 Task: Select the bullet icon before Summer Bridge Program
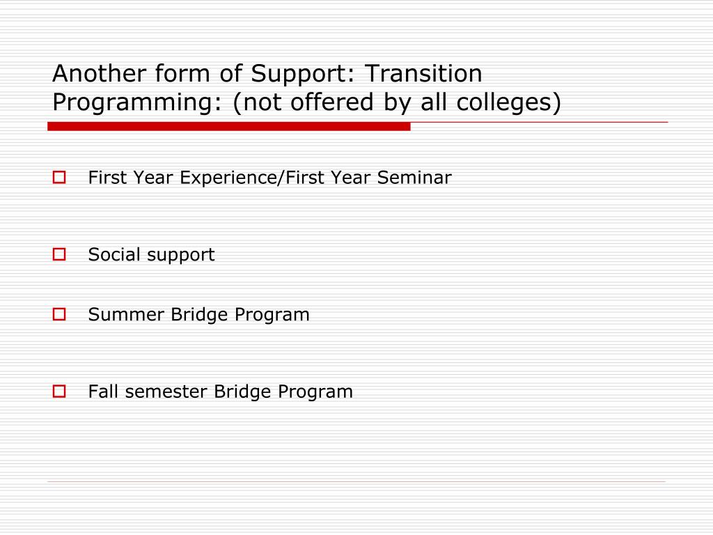58,314
